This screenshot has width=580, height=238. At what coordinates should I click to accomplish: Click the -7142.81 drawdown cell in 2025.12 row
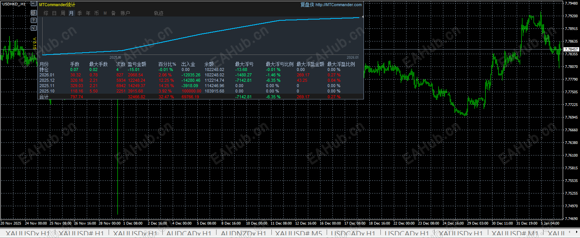(243, 80)
